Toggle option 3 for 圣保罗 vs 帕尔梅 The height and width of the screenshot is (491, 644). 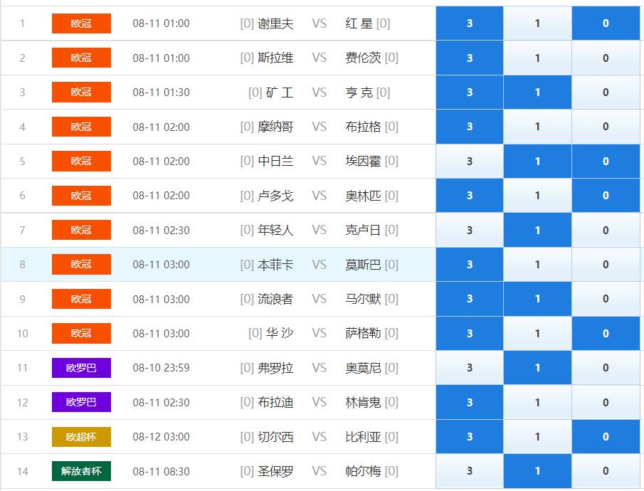[x=470, y=471]
